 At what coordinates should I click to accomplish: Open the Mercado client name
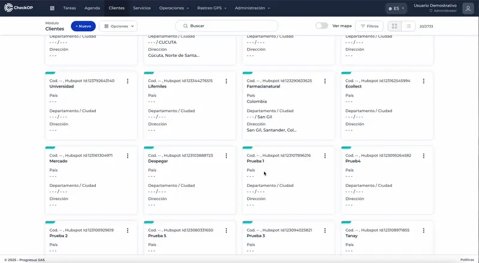coord(58,161)
